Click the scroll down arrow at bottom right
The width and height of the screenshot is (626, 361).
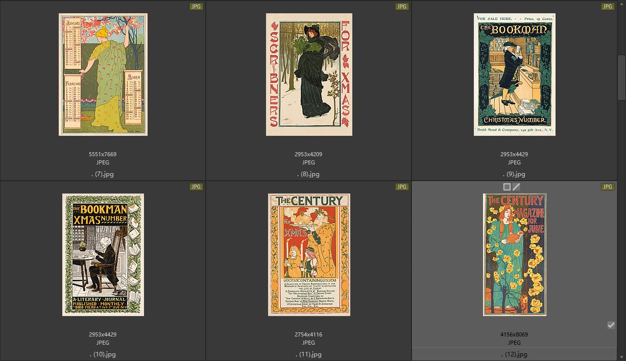pyautogui.click(x=621, y=356)
